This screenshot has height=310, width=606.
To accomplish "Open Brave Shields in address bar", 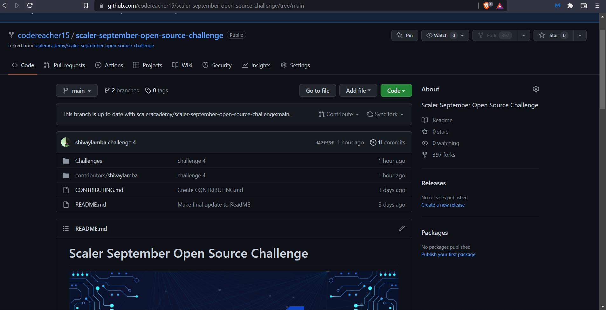I will 486,5.
